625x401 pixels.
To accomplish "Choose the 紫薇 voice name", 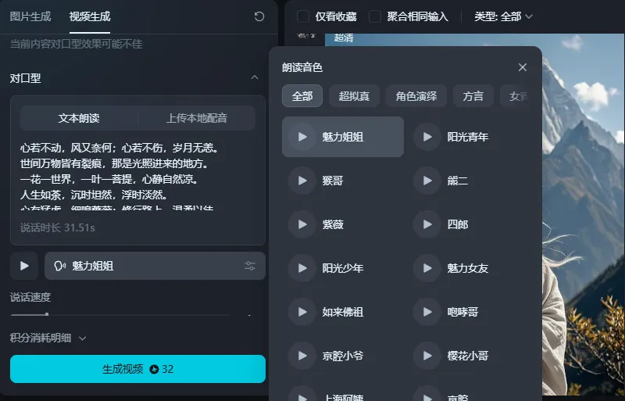I will tap(333, 224).
